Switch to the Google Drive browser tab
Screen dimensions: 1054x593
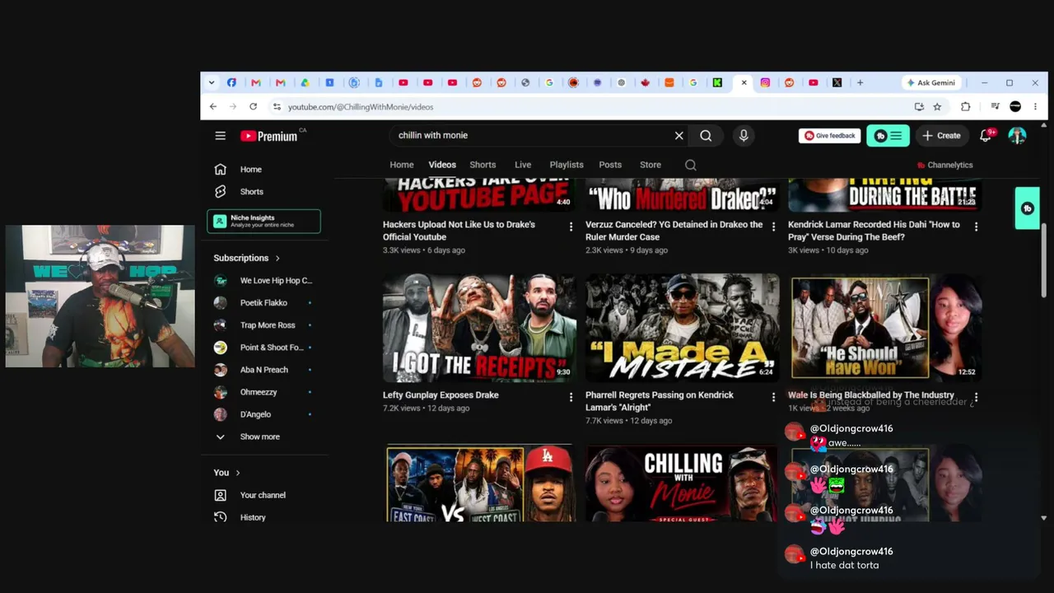305,82
